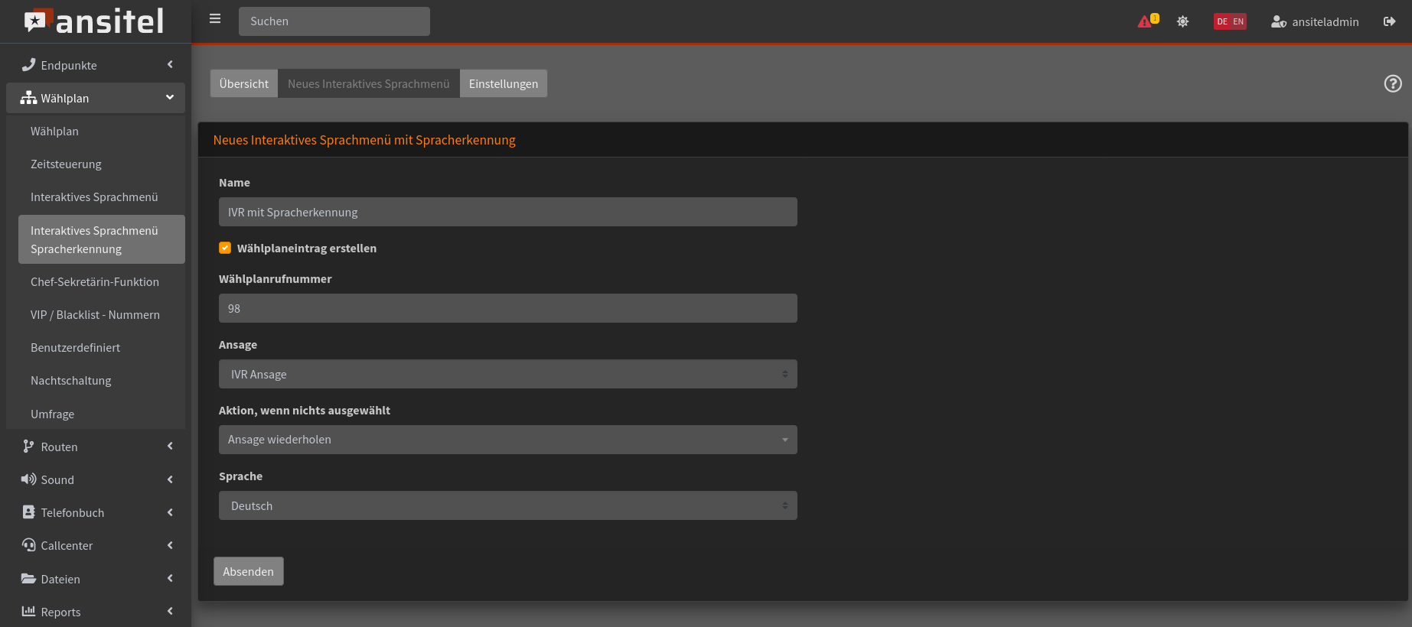Uncheck Wählplaneintrag erstellen checkbox
Image resolution: width=1412 pixels, height=627 pixels.
pyautogui.click(x=225, y=248)
